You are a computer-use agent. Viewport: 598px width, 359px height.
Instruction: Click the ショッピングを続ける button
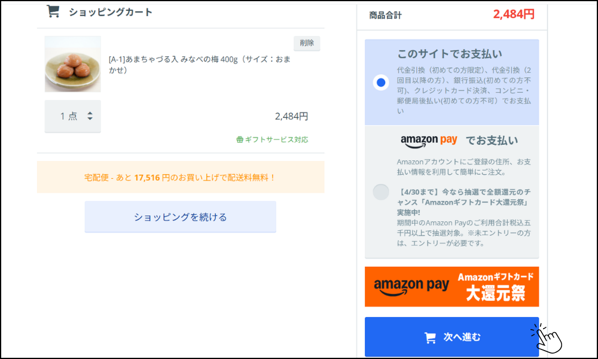[x=180, y=217]
